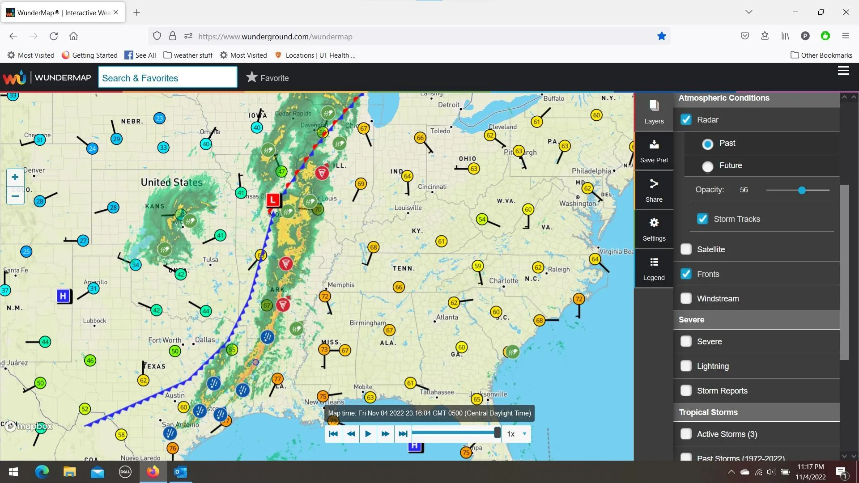Viewport: 859px width, 483px height.
Task: Open the Pocket save icon
Action: pyautogui.click(x=745, y=36)
